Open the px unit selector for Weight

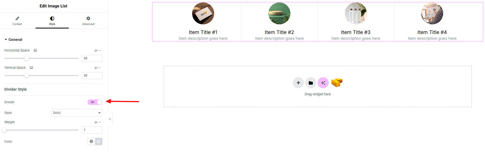point(97,122)
